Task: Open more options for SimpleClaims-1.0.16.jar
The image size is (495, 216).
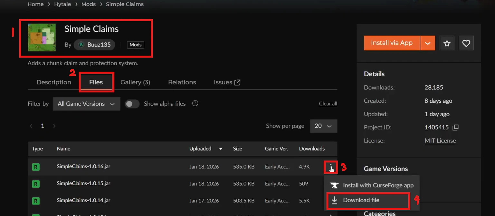Action: (330, 167)
